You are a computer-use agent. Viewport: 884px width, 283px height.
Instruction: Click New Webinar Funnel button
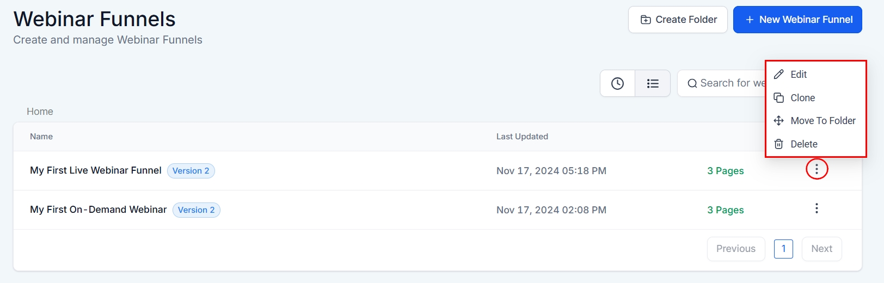coord(797,20)
